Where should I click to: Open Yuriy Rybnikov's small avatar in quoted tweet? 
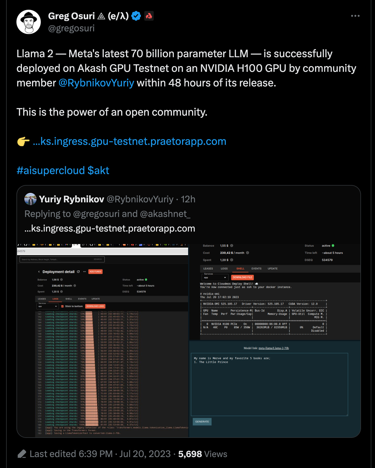click(30, 199)
